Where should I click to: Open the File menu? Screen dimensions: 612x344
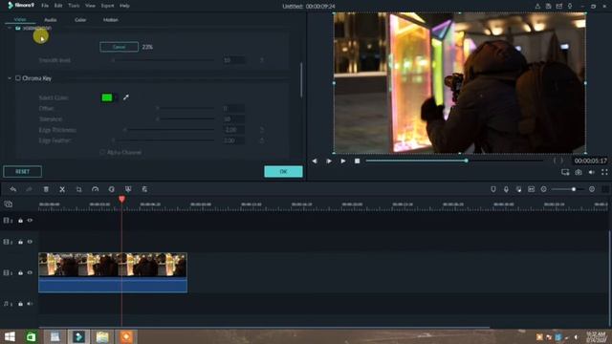point(45,6)
